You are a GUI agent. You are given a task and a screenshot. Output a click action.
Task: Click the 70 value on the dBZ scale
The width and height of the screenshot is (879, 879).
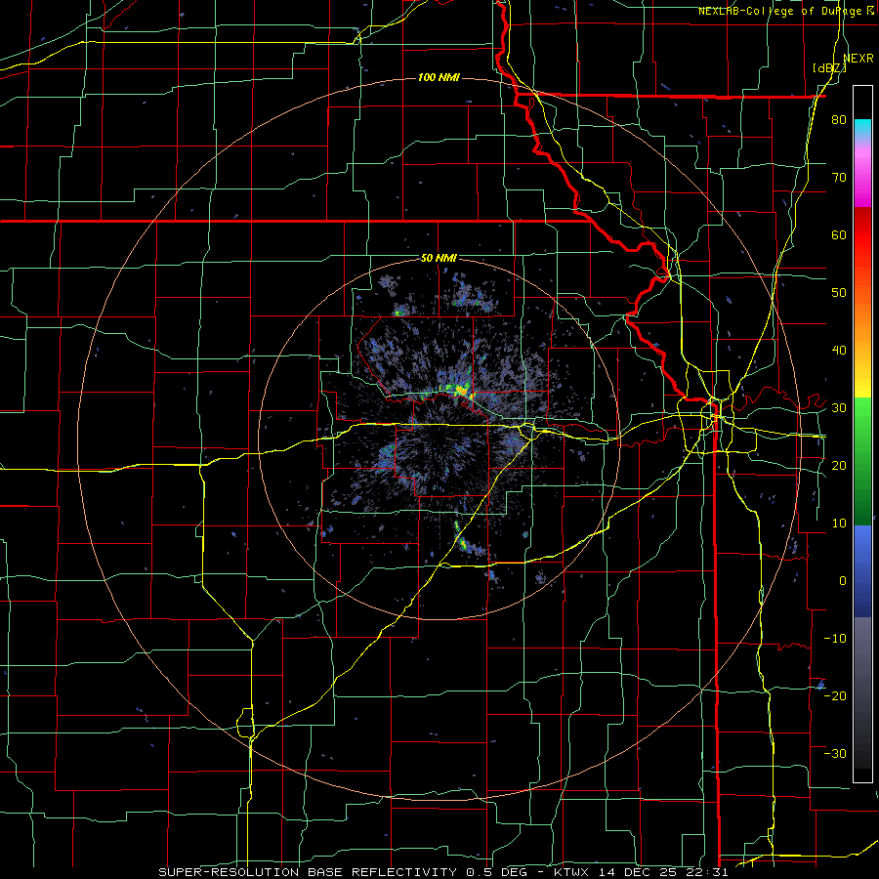pyautogui.click(x=839, y=178)
